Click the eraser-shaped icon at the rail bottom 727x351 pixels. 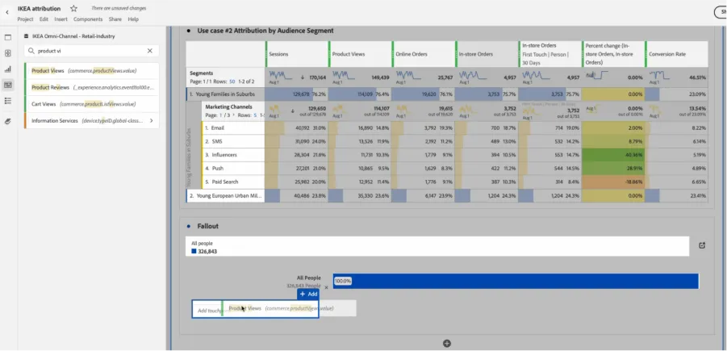point(8,122)
